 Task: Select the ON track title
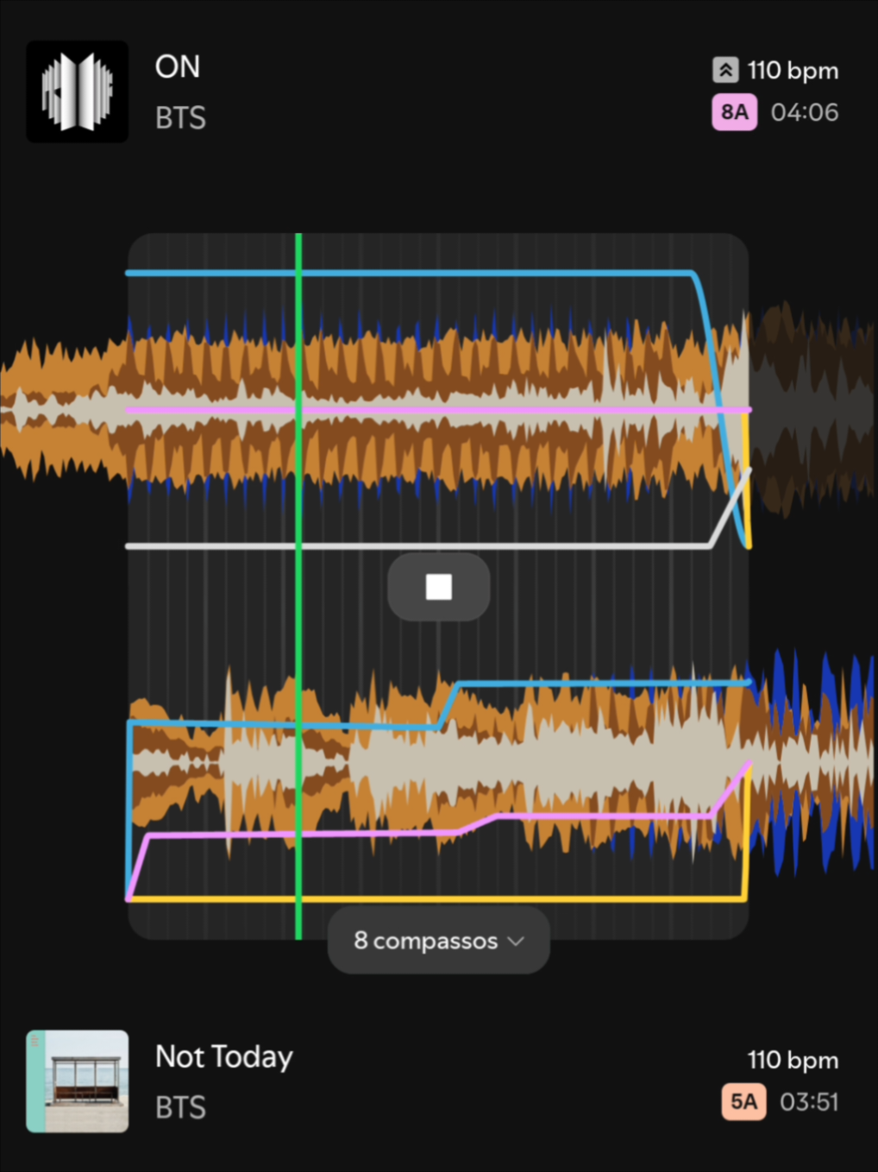pyautogui.click(x=178, y=66)
